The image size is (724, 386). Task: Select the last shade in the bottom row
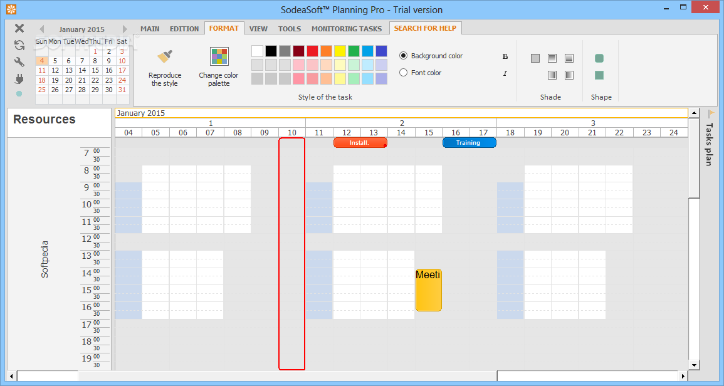(x=569, y=75)
